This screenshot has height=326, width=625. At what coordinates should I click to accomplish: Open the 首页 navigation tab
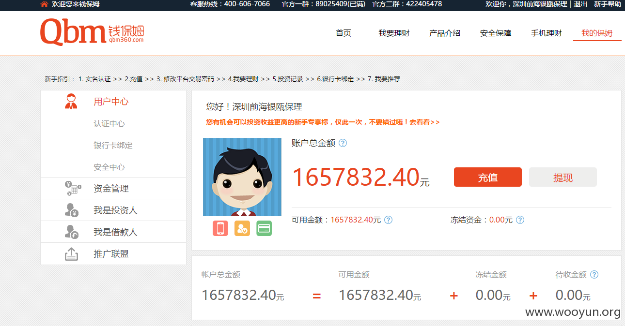344,33
